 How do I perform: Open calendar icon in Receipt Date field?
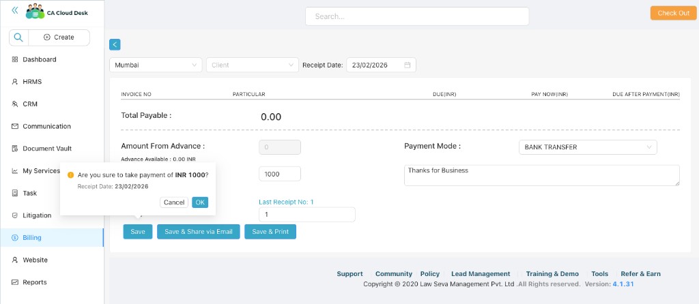point(408,65)
